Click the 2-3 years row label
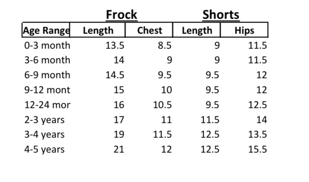Viewport: 309px width, 182px height. coord(44,120)
